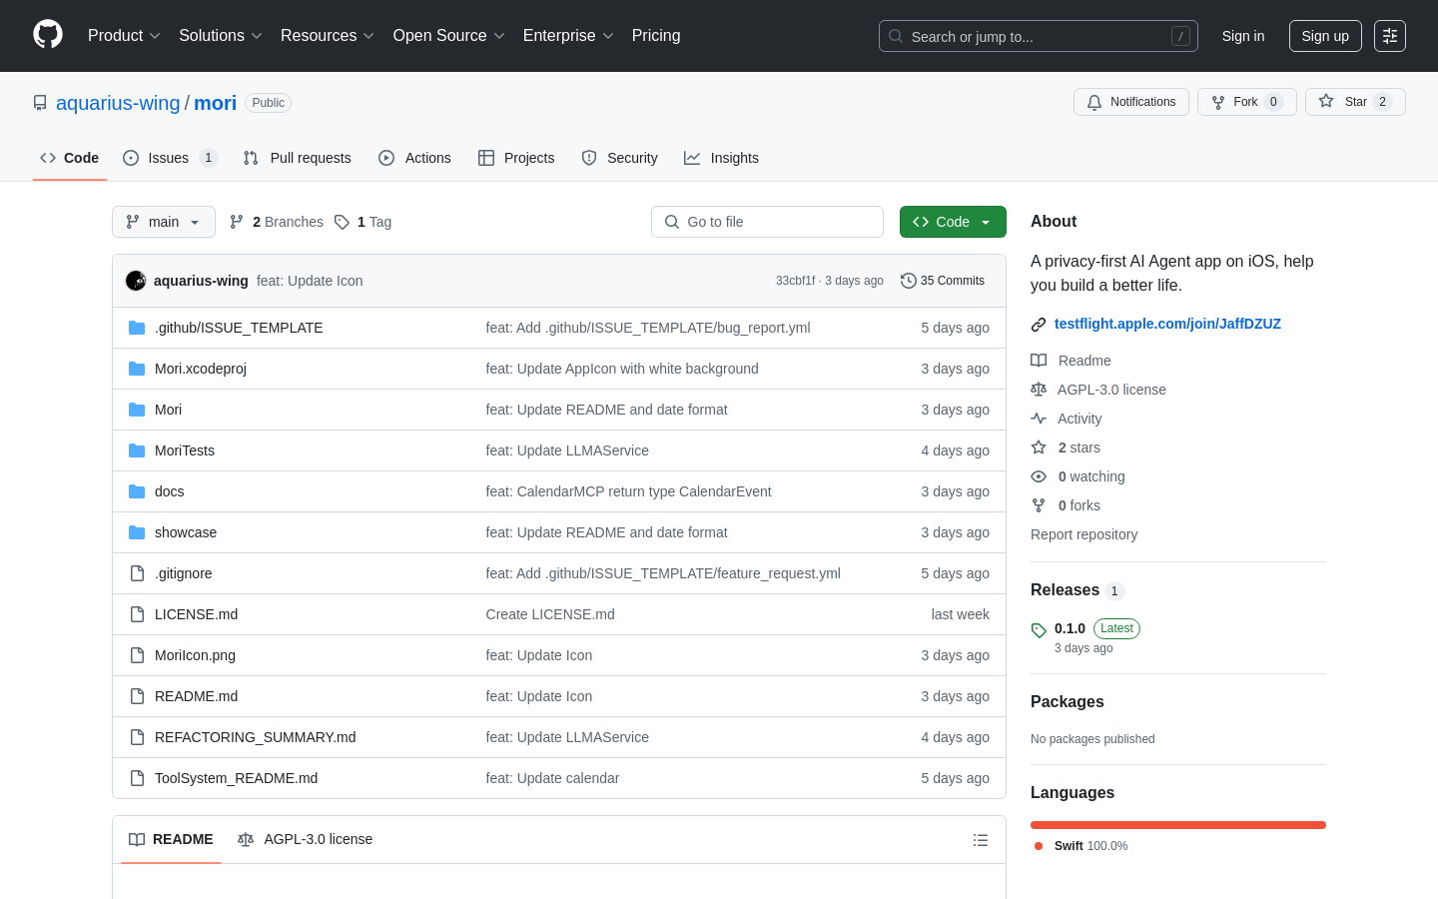Click the Notifications bell button
Image resolution: width=1438 pixels, height=899 pixels.
1131,102
